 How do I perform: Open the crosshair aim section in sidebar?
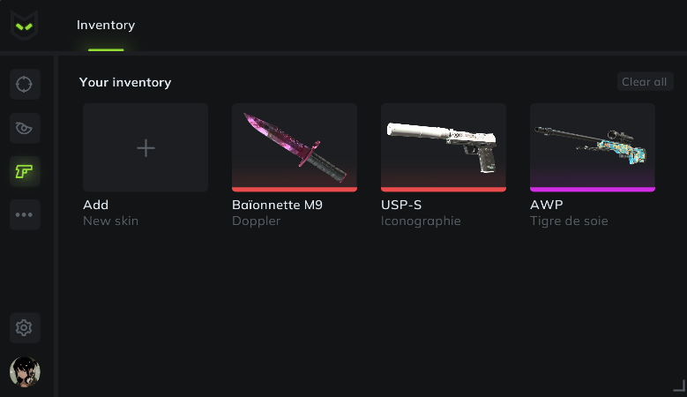click(25, 84)
